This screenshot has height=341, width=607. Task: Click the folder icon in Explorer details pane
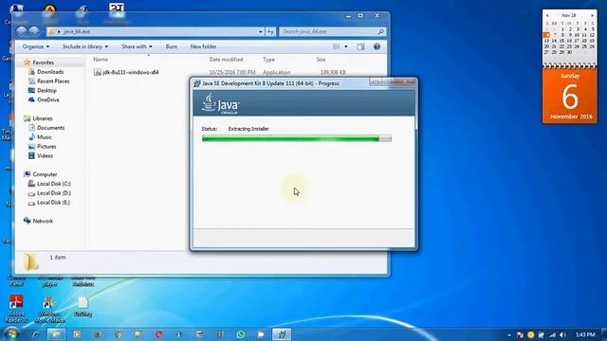click(x=30, y=261)
